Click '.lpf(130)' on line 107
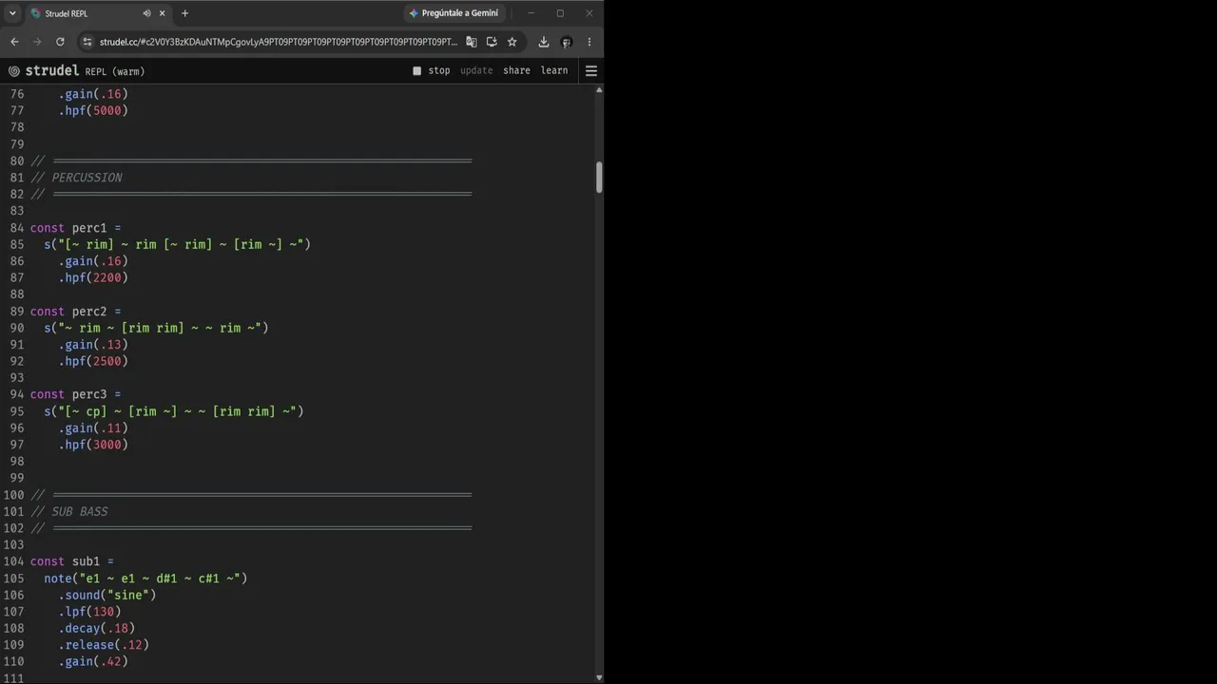 tap(89, 612)
